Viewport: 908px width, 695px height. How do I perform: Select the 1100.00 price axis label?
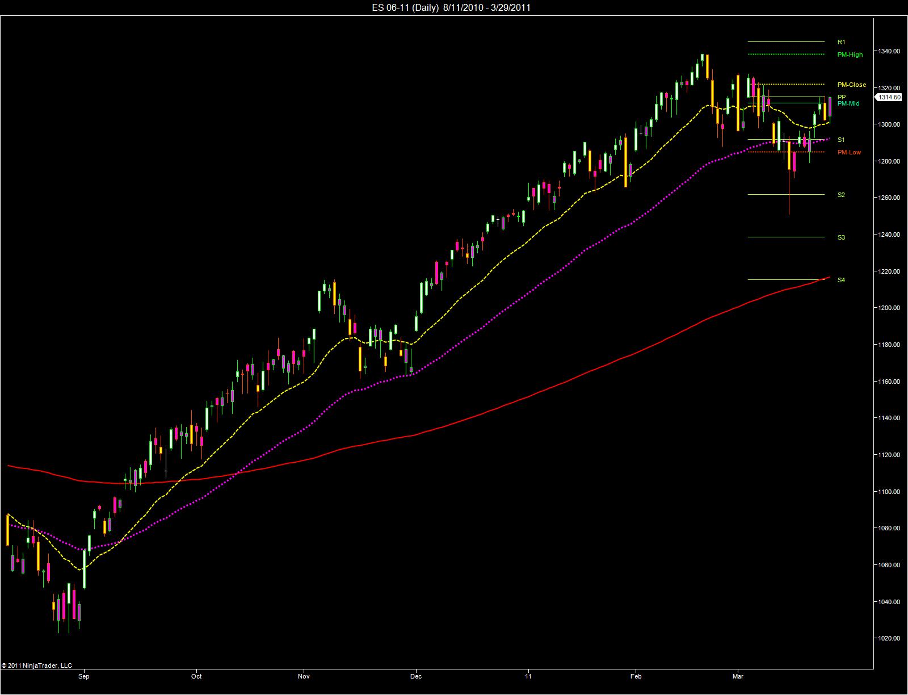coord(889,492)
